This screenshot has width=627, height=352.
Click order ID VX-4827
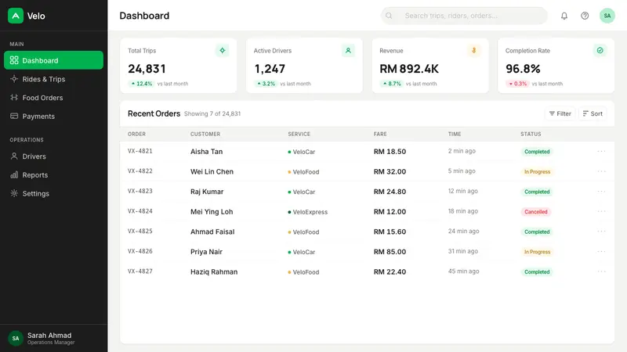pyautogui.click(x=140, y=271)
